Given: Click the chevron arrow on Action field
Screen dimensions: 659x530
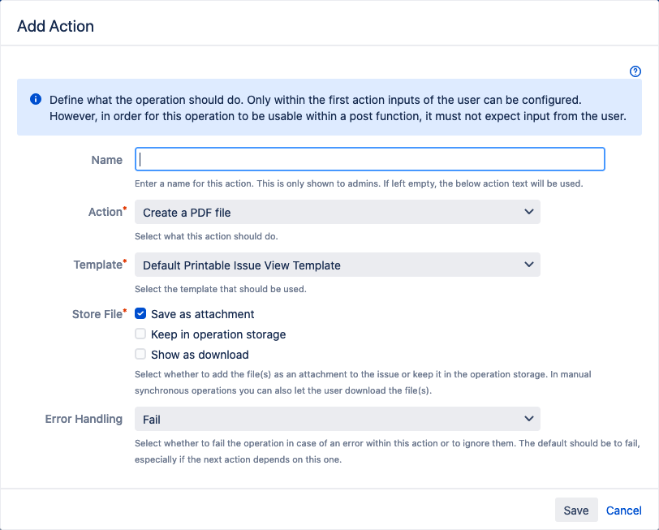Looking at the screenshot, I should click(528, 212).
